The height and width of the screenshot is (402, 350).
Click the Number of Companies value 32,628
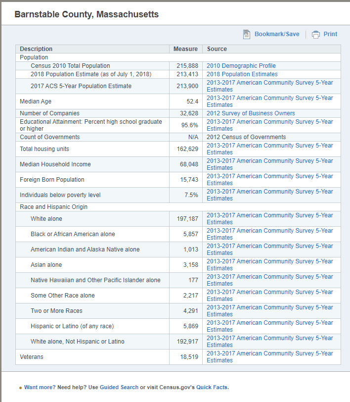[x=189, y=113]
